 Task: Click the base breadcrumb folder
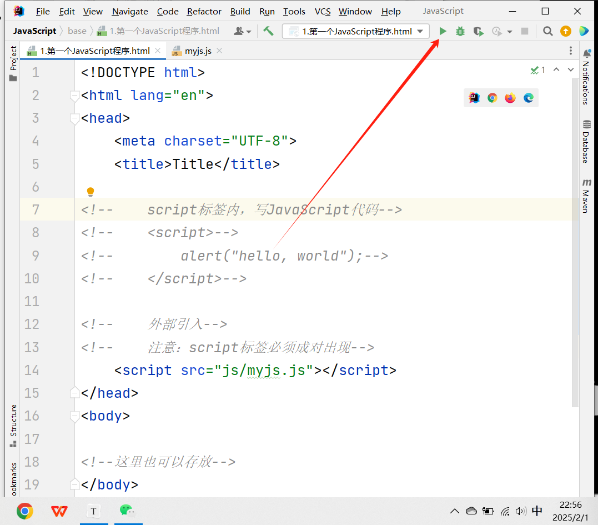point(77,31)
